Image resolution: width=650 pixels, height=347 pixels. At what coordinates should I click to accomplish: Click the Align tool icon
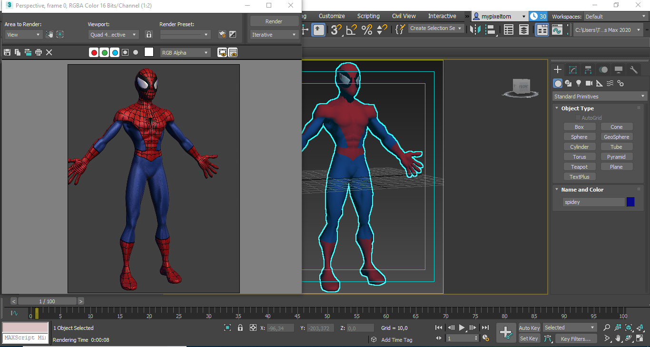492,29
